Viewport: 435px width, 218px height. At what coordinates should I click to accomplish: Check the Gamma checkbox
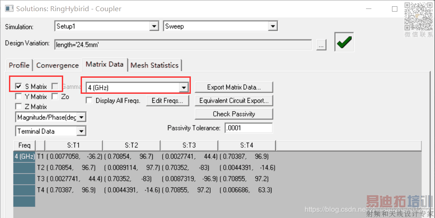click(x=55, y=86)
